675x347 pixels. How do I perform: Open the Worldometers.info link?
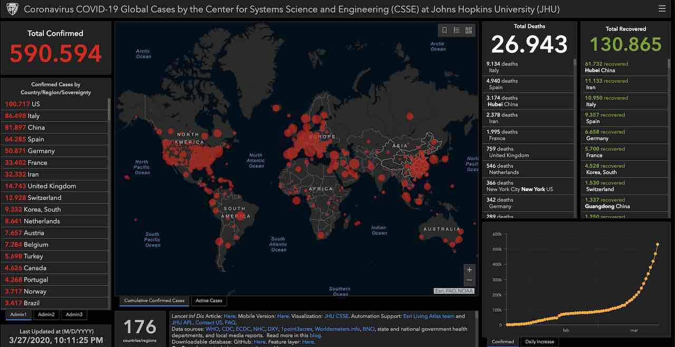tap(337, 329)
